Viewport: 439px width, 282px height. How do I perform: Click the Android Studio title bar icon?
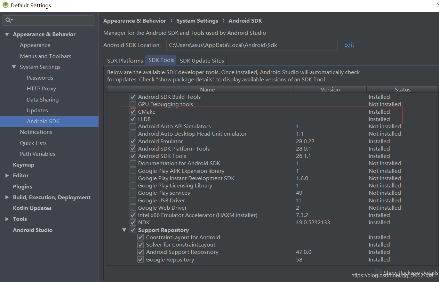[5, 5]
